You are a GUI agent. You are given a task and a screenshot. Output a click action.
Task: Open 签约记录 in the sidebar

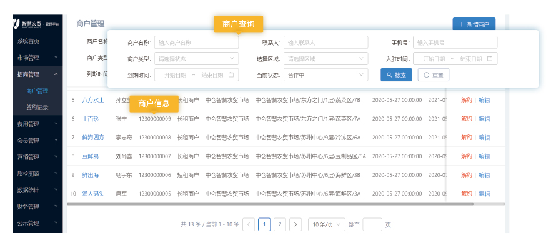click(x=38, y=107)
